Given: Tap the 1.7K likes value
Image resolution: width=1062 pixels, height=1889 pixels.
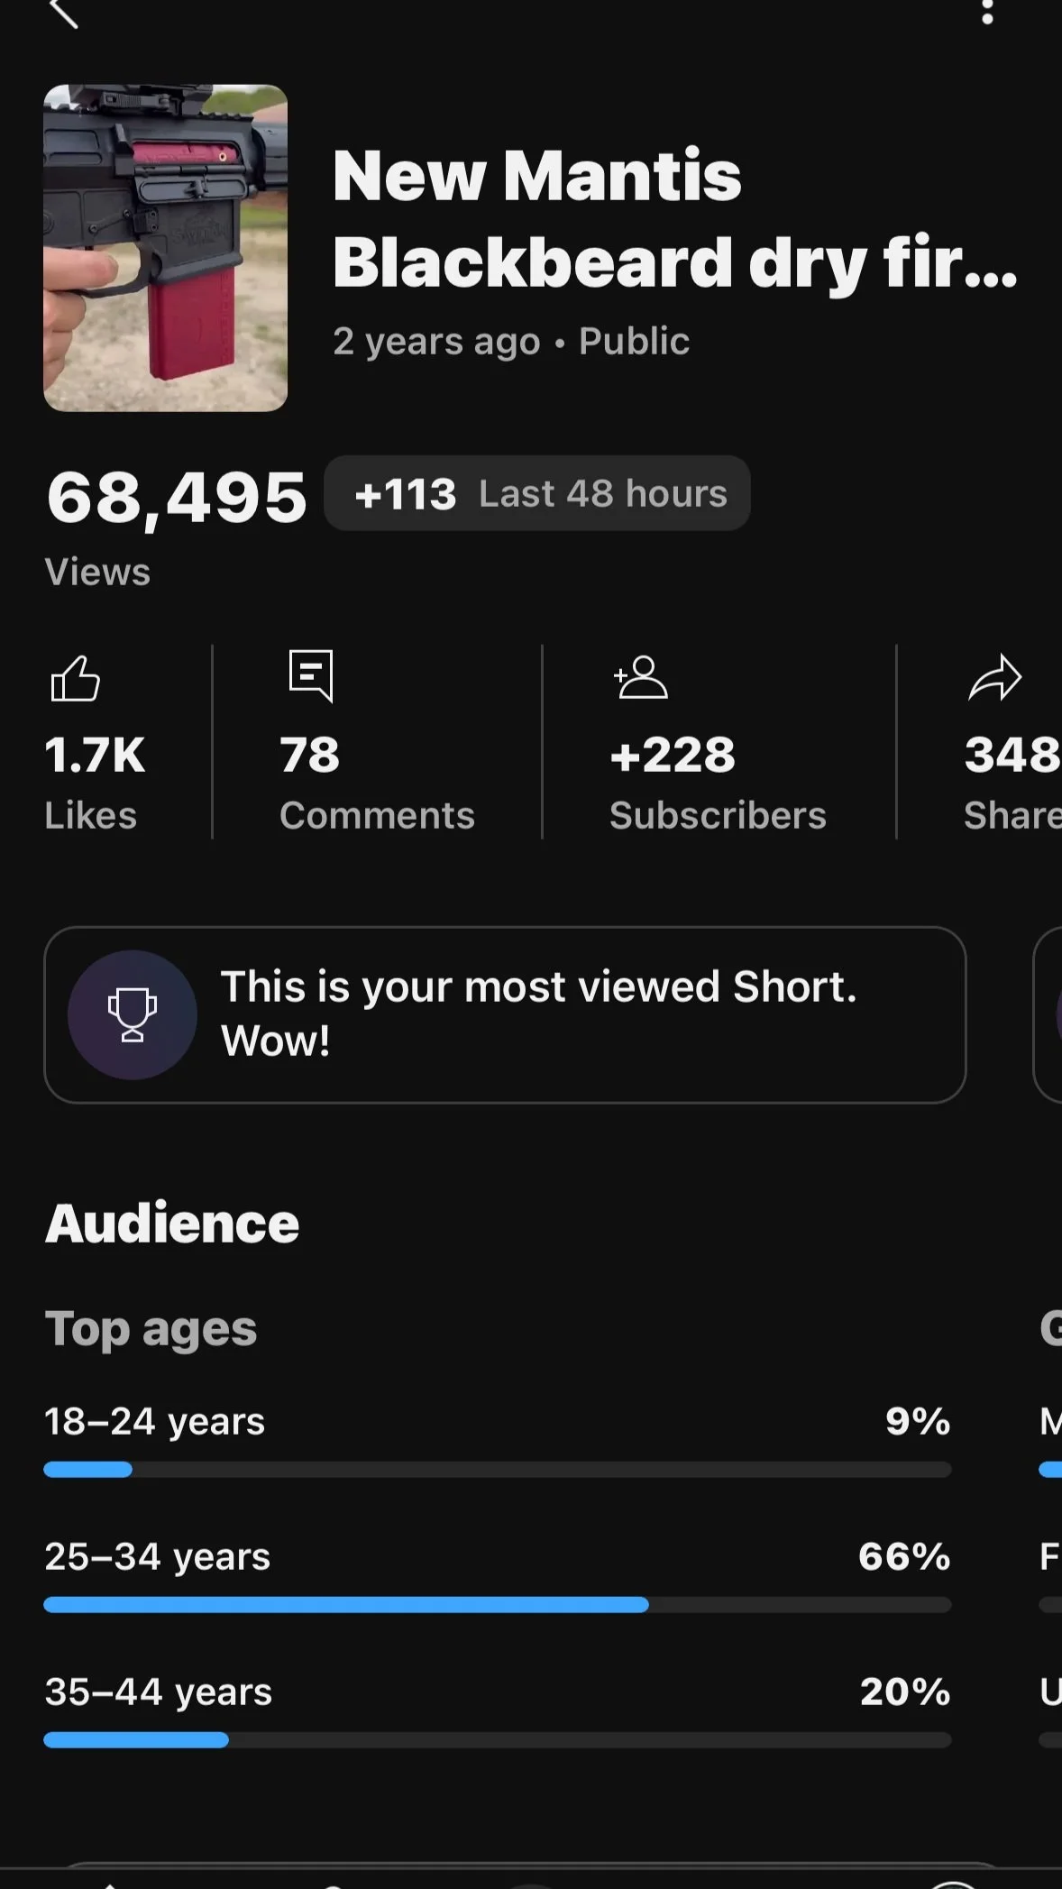Looking at the screenshot, I should click(x=95, y=755).
